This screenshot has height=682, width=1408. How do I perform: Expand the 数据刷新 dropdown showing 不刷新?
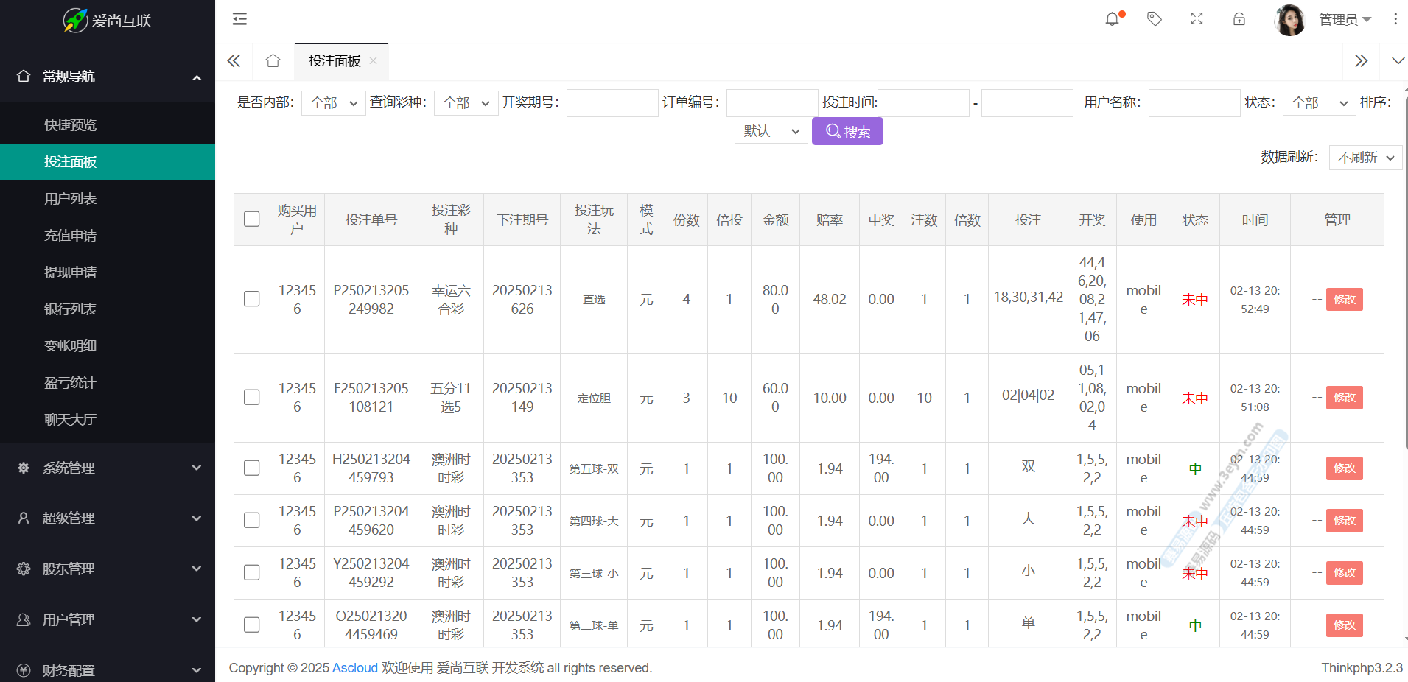pos(1365,158)
